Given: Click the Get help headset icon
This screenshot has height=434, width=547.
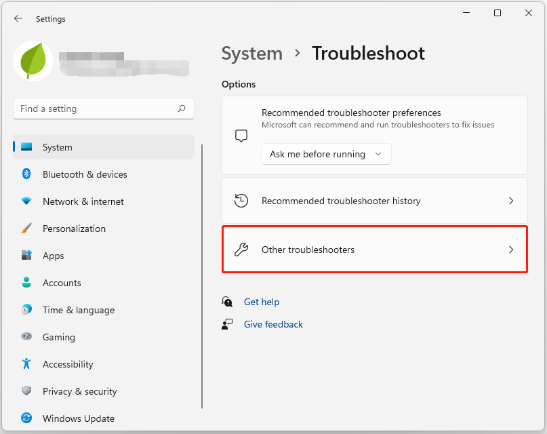Looking at the screenshot, I should pyautogui.click(x=227, y=302).
